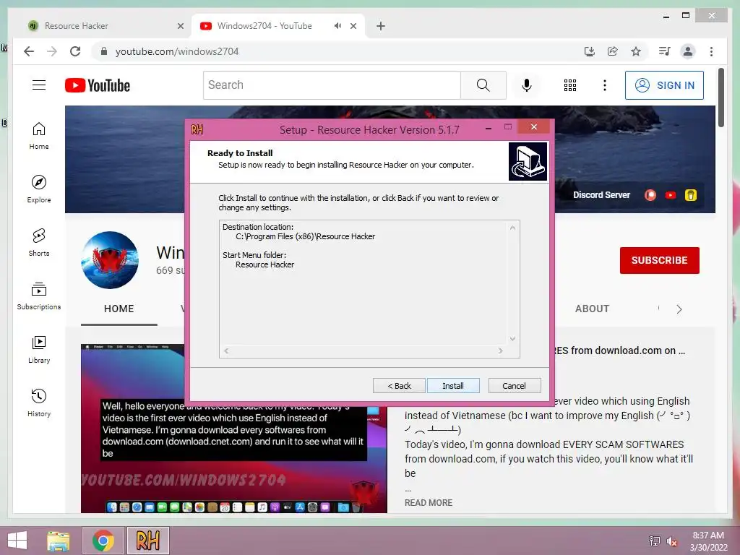Viewport: 740px width, 555px height.
Task: Open Shorts in YouTube sidebar
Action: [x=39, y=243]
